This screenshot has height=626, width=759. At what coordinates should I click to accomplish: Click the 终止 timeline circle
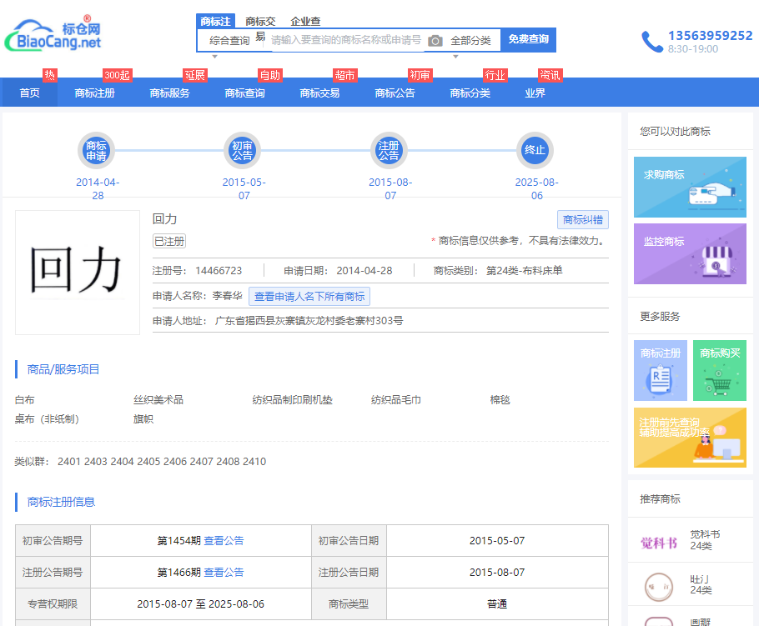coord(535,150)
